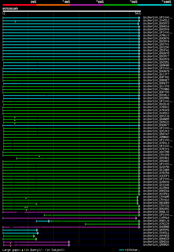Click the green Q9S9K1 alignment bar
The height and width of the screenshot is (252, 174).
click(78, 158)
